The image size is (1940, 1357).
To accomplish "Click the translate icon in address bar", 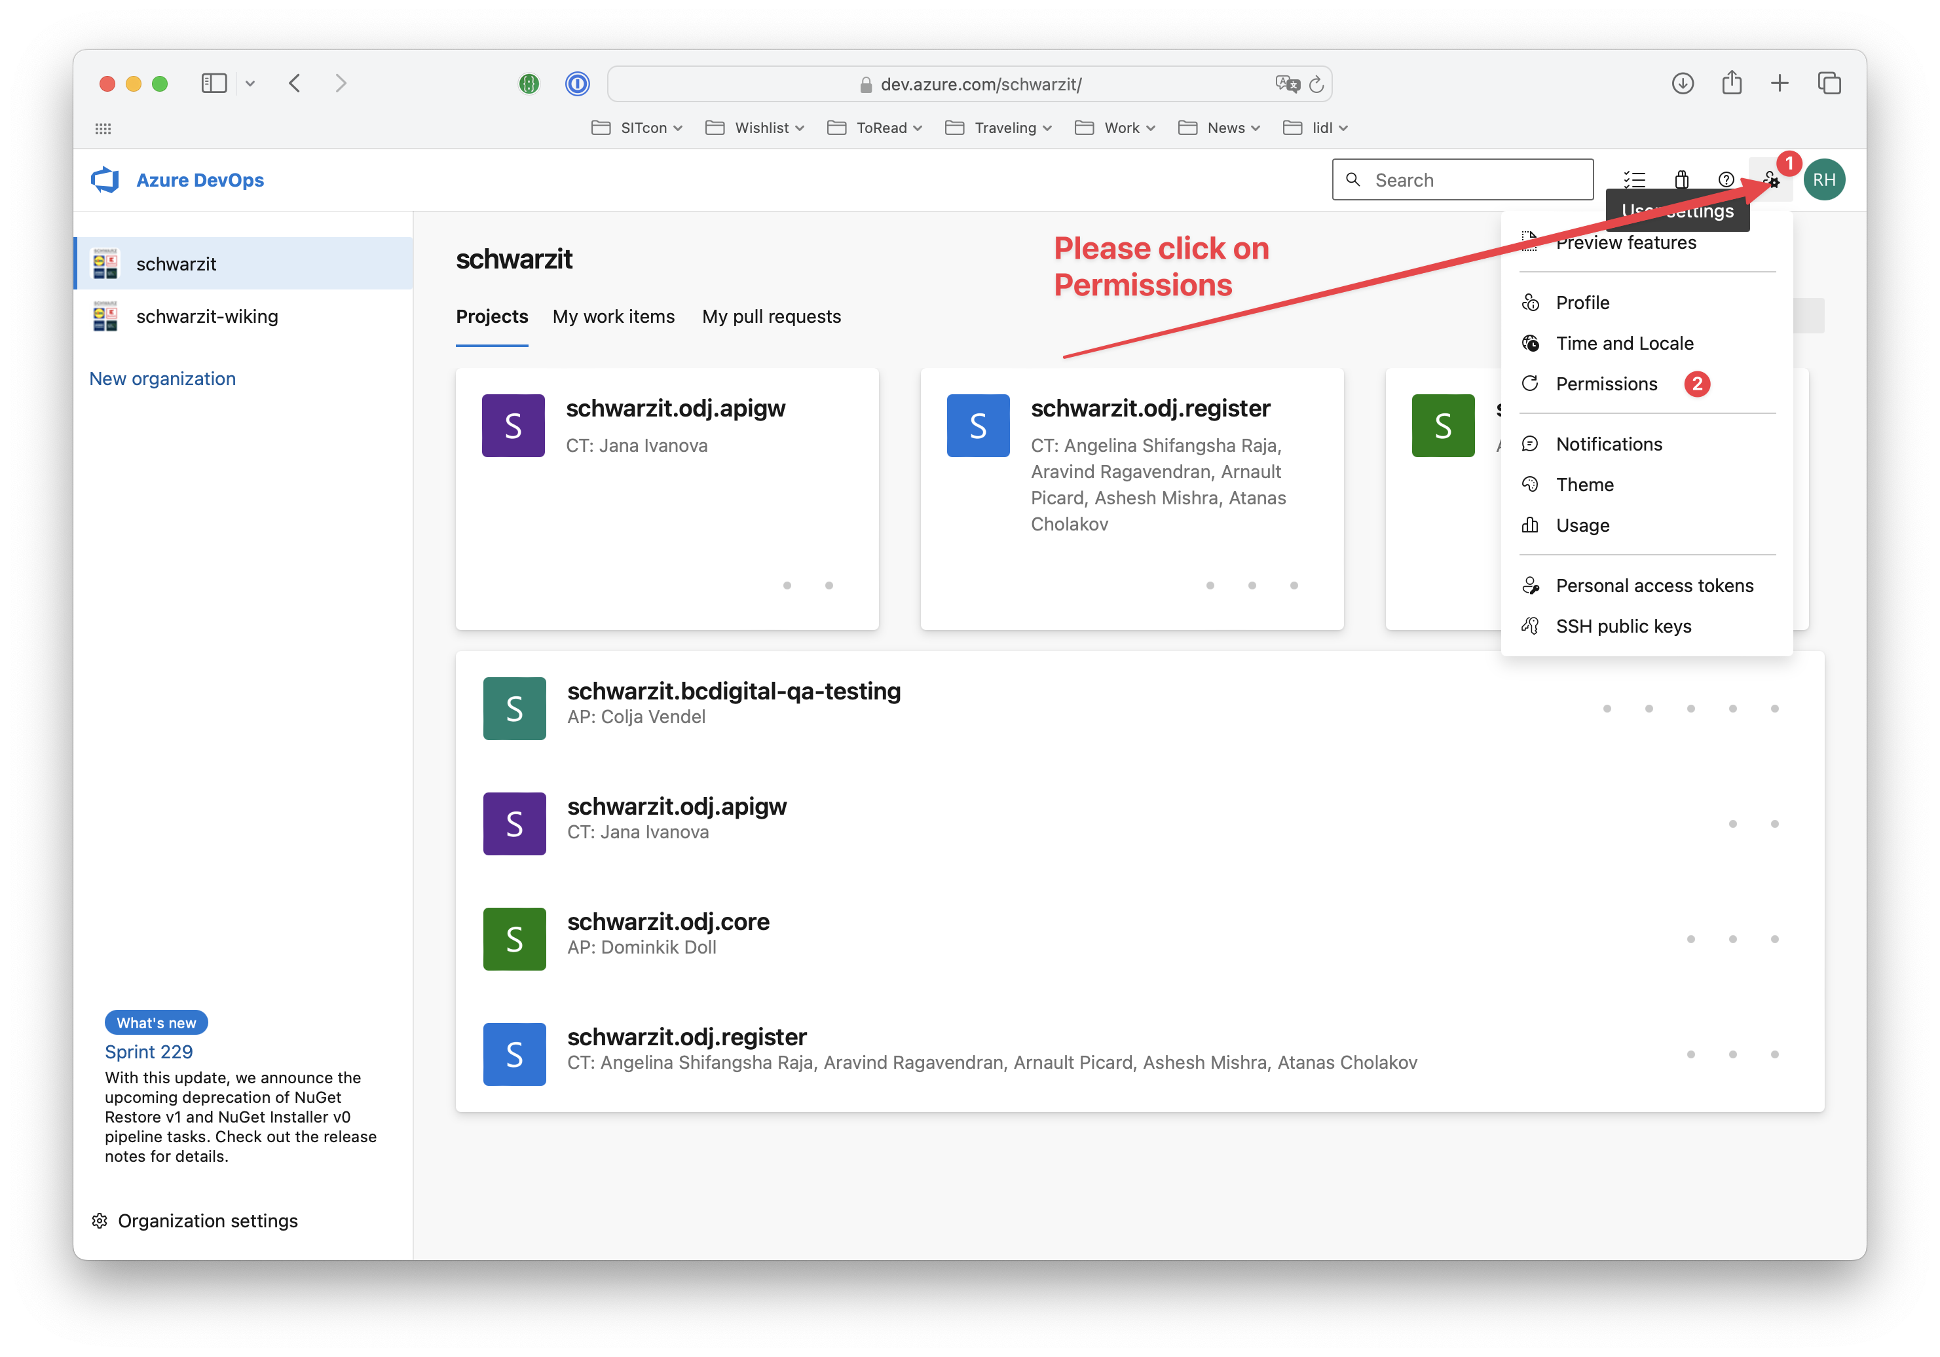I will coord(1287,84).
